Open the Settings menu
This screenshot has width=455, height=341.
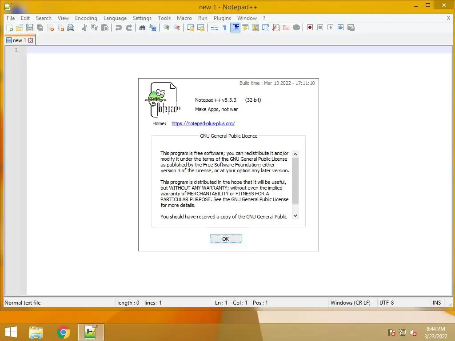point(142,18)
